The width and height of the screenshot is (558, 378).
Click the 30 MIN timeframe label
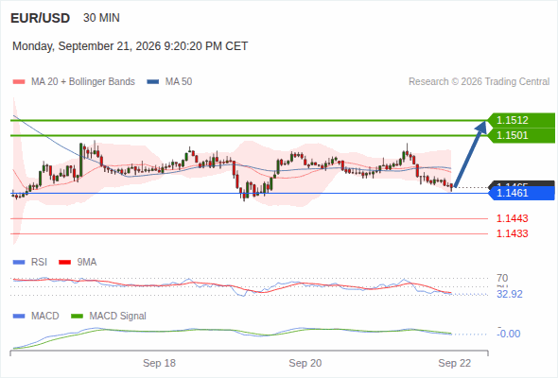[101, 18]
